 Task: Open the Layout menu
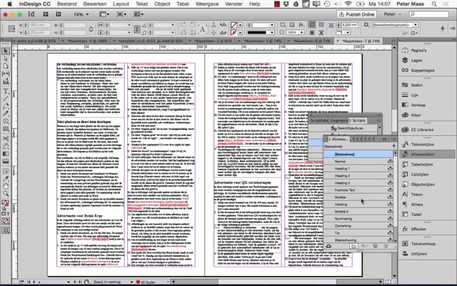point(121,4)
